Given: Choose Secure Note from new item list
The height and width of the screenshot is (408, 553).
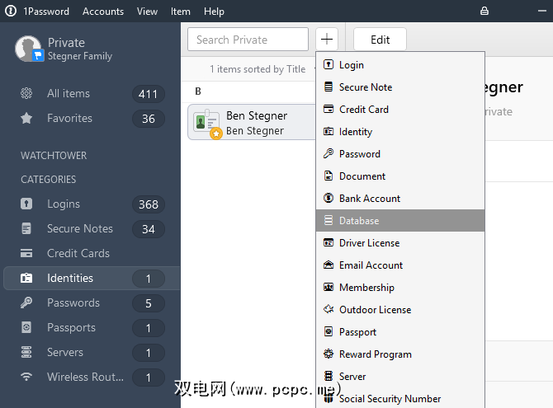Looking at the screenshot, I should coord(400,87).
